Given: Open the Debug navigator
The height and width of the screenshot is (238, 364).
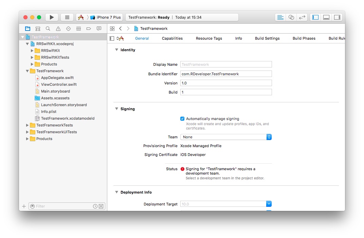Looking at the screenshot, I should (78, 28).
